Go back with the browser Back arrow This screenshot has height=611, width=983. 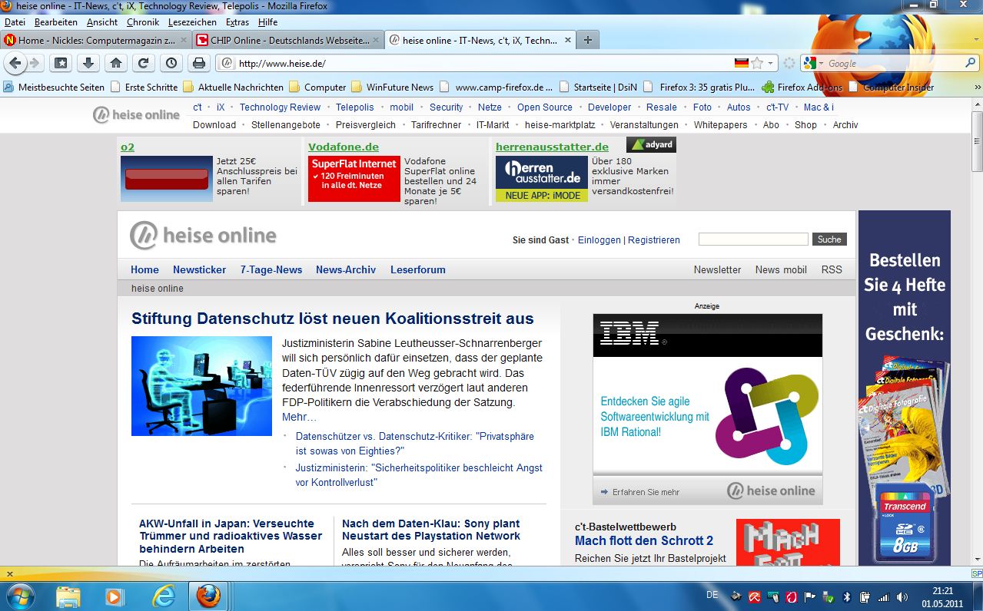click(x=15, y=63)
